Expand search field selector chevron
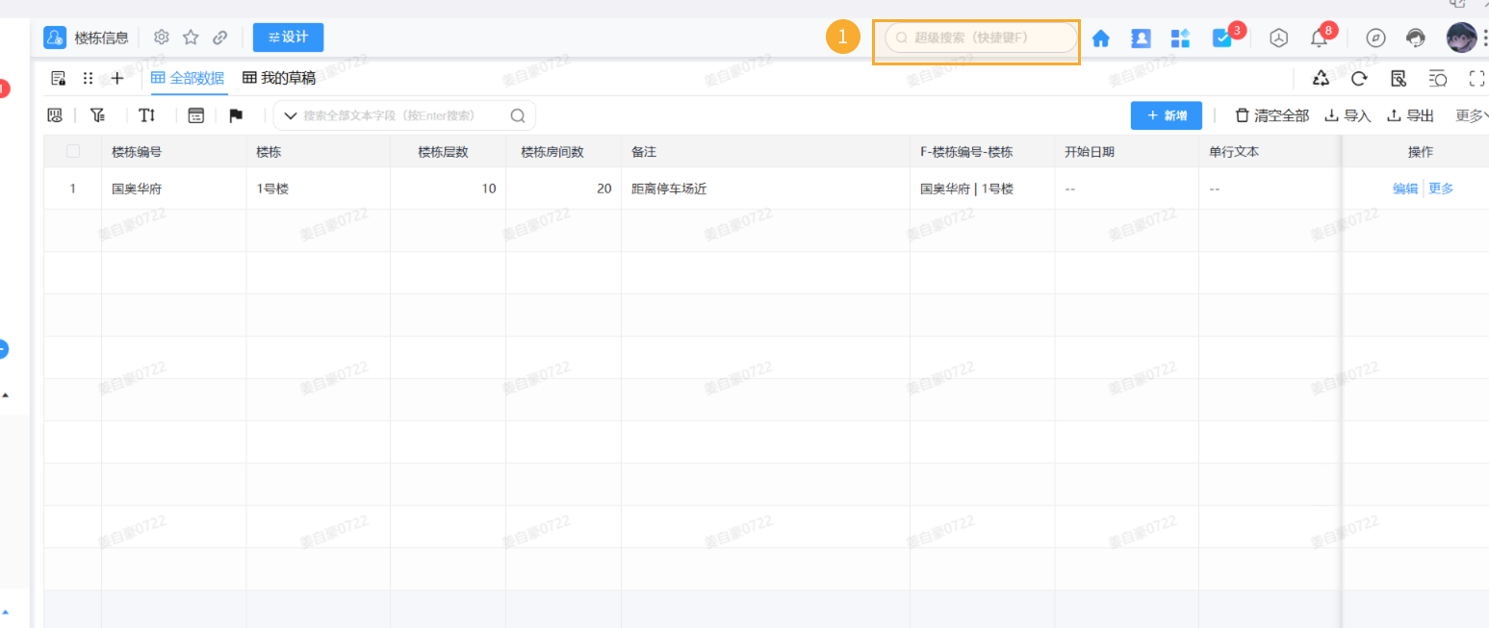 point(290,115)
